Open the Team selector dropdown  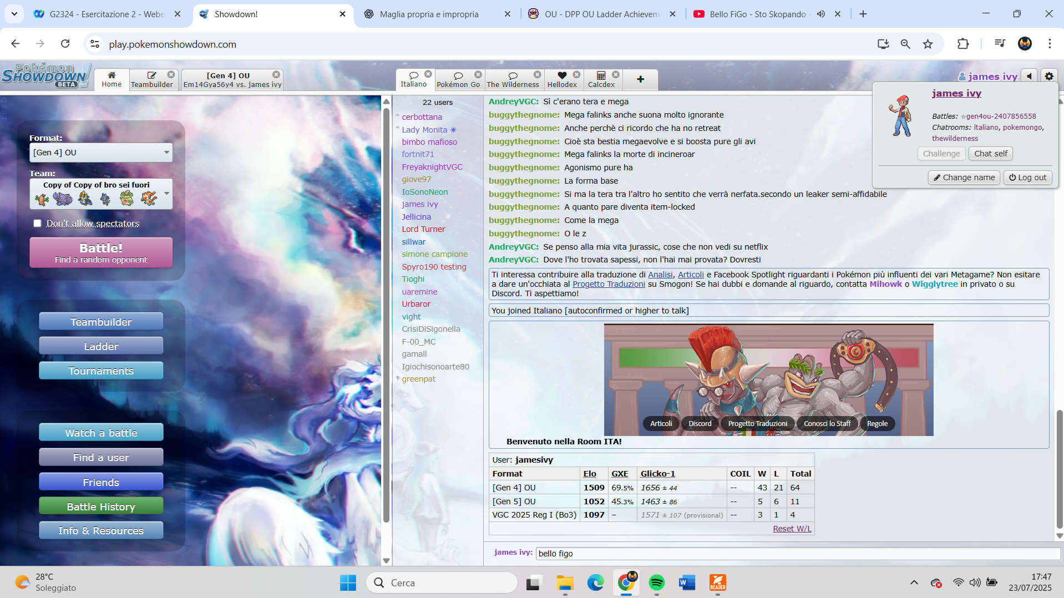point(101,194)
